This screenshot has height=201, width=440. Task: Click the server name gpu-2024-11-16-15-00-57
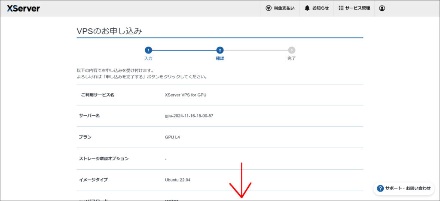pyautogui.click(x=189, y=116)
